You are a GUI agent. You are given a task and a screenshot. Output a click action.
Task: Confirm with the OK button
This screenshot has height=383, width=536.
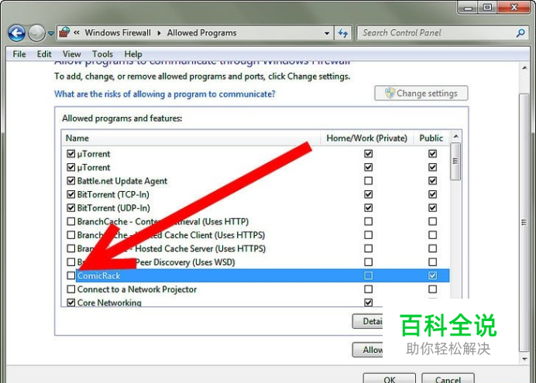click(390, 378)
